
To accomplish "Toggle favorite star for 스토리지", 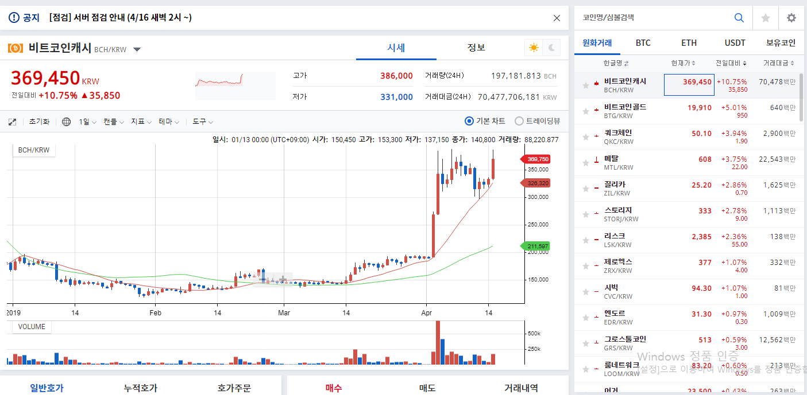I will [x=586, y=214].
